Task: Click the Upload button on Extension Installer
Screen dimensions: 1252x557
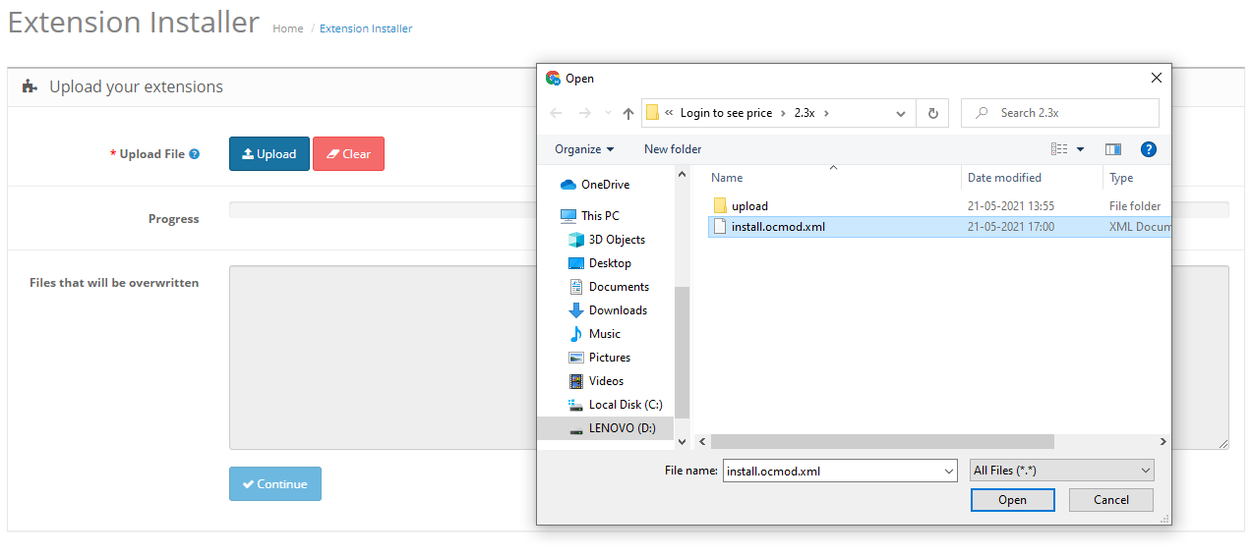Action: click(269, 154)
